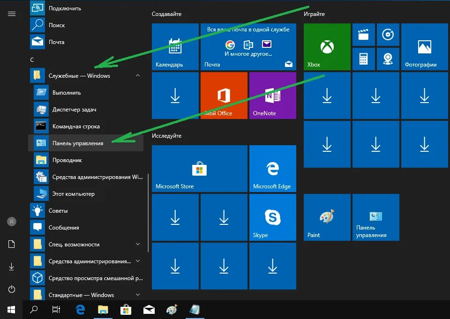The image size is (450, 319).
Task: Open File Explorer from the taskbar
Action: [x=103, y=310]
